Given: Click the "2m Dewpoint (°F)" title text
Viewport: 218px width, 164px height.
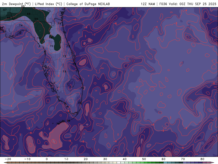Looking at the screenshot, I should [x=16, y=4].
